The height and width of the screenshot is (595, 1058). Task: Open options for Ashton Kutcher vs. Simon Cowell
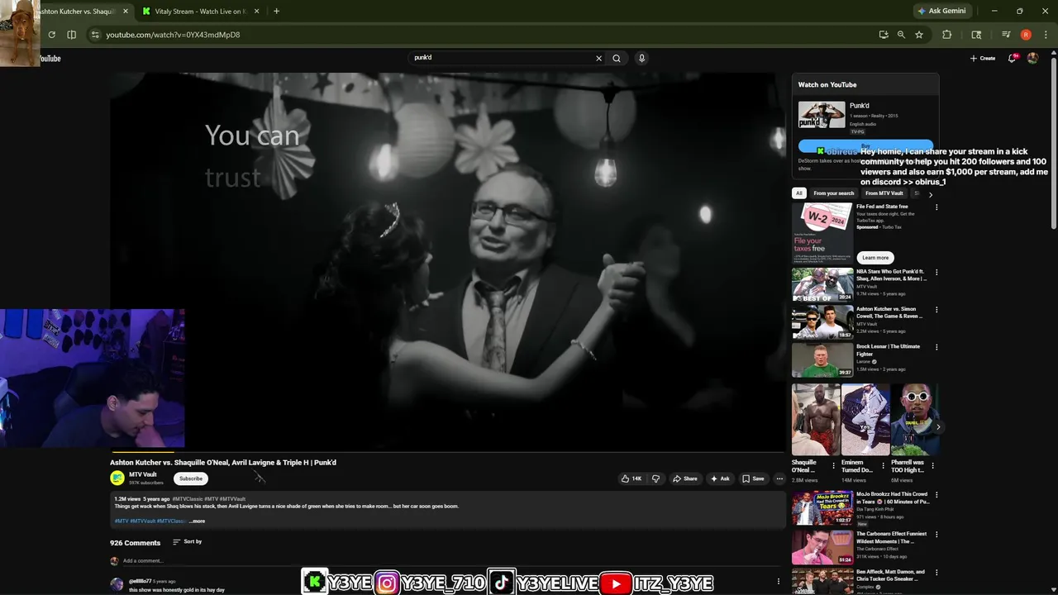936,310
